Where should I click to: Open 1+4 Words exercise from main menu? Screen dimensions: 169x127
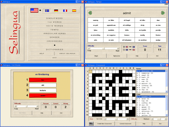pos(55,22)
